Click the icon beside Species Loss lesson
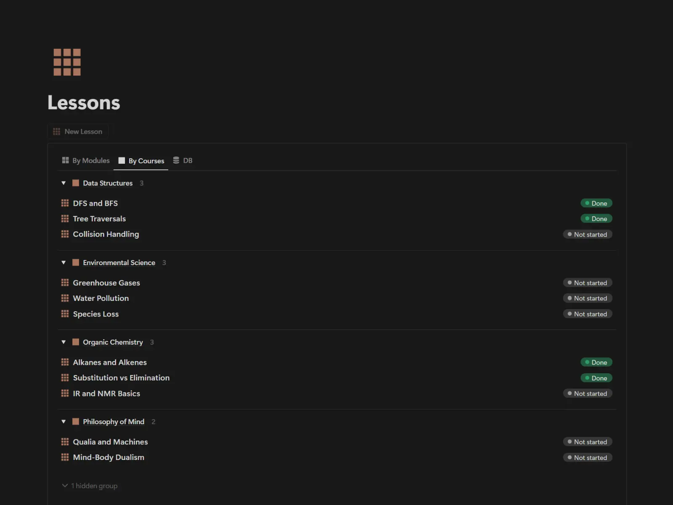 pyautogui.click(x=65, y=314)
